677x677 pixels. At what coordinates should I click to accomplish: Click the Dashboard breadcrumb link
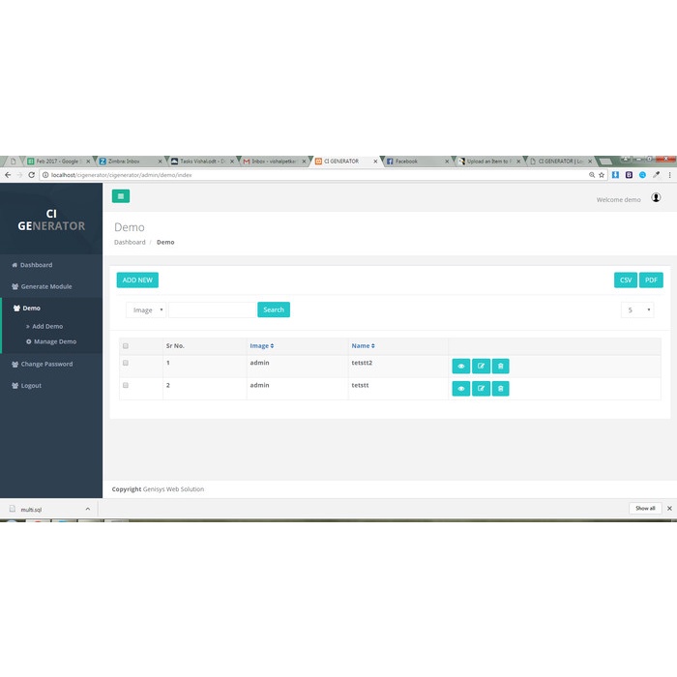pyautogui.click(x=130, y=242)
